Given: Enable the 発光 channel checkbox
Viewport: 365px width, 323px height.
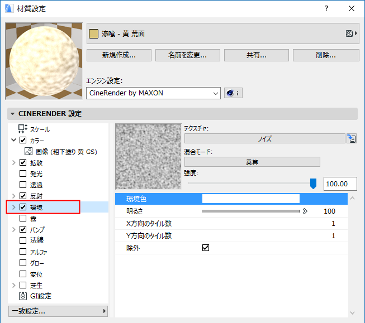Looking at the screenshot, I should 23,173.
